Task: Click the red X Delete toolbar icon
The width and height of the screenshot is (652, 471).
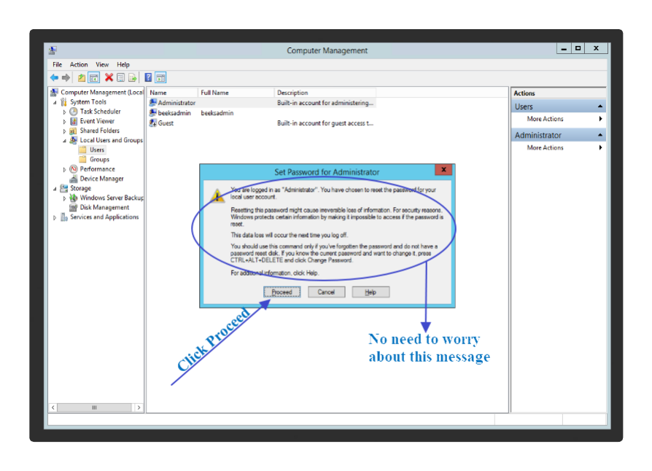Action: click(x=109, y=77)
